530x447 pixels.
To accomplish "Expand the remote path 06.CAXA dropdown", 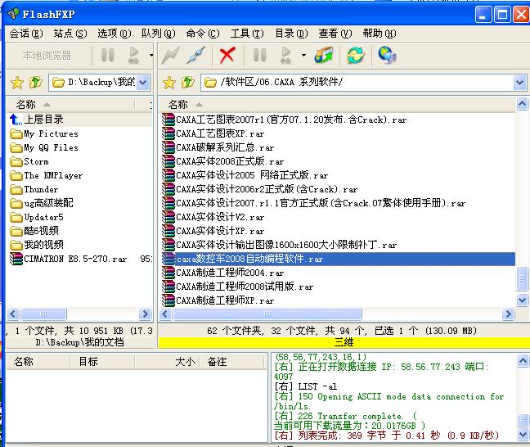I will pyautogui.click(x=519, y=83).
